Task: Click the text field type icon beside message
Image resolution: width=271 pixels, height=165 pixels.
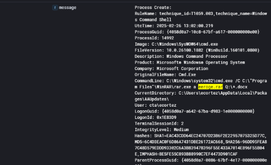Action: click(55, 8)
